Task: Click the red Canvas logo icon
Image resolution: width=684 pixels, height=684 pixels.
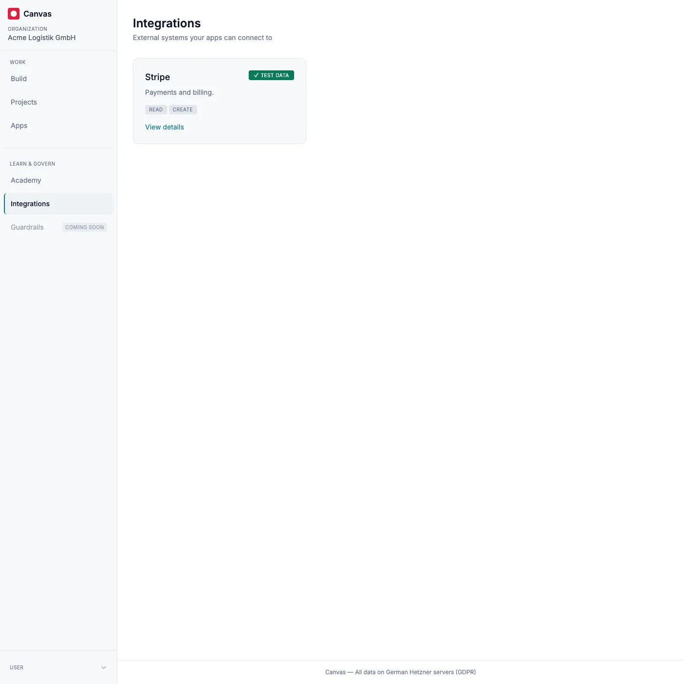Action: click(x=14, y=14)
